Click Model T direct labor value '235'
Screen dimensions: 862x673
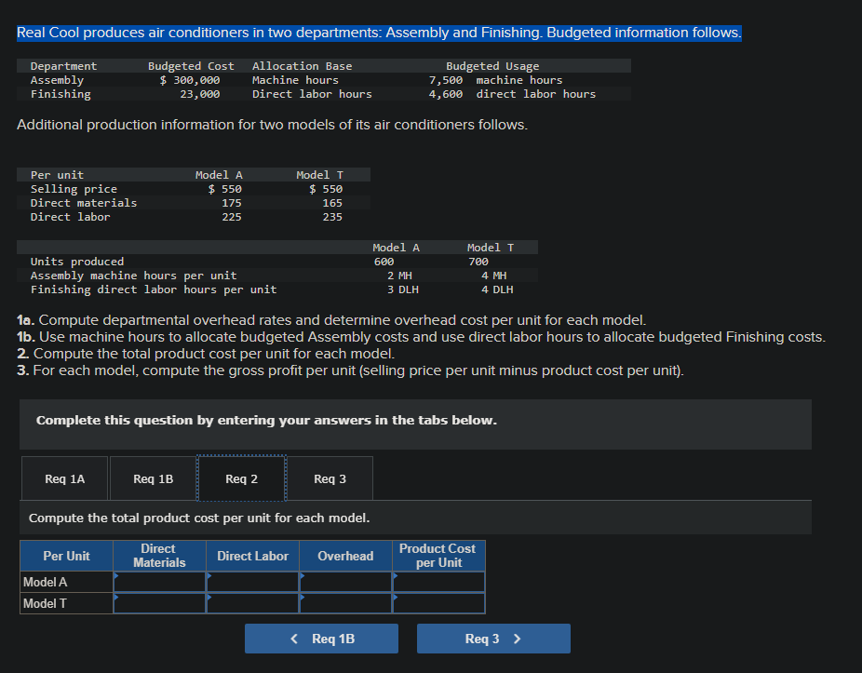pyautogui.click(x=332, y=217)
